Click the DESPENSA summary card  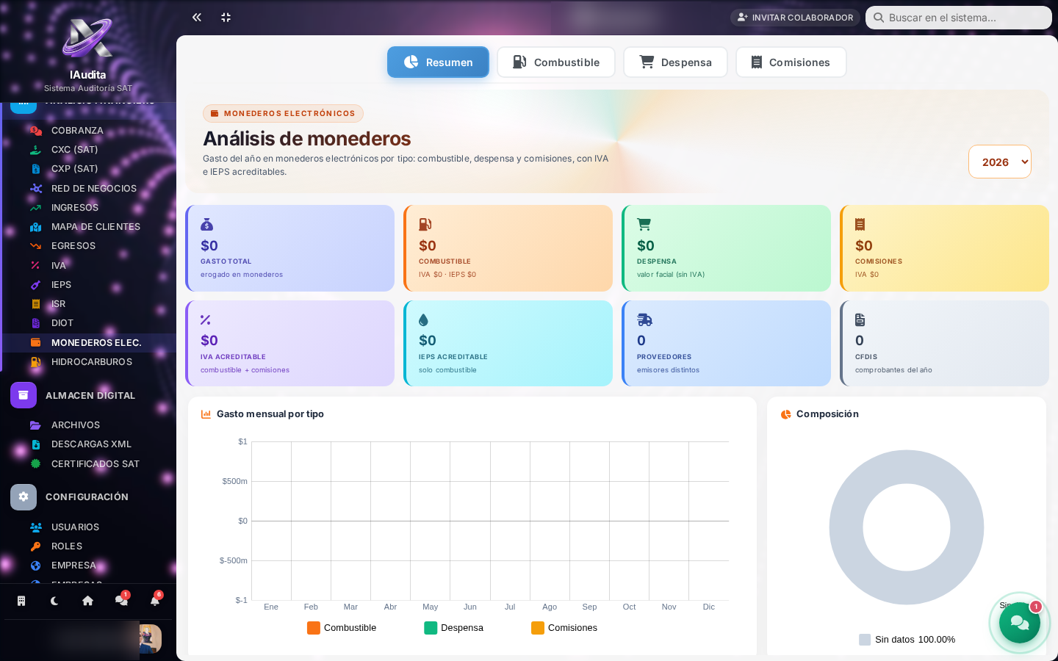[727, 248]
